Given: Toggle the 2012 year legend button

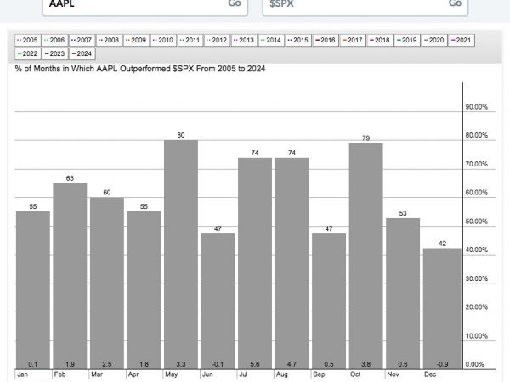Looking at the screenshot, I should click(x=218, y=40).
